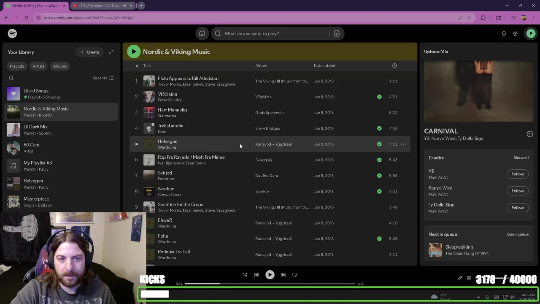Open more options for Helvegen track
The image size is (540, 304).
coord(403,144)
